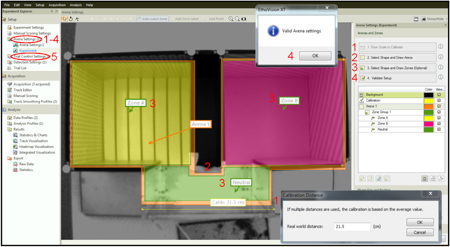Click info icon next to Validate Setup
This screenshot has width=450, height=247.
tap(441, 77)
